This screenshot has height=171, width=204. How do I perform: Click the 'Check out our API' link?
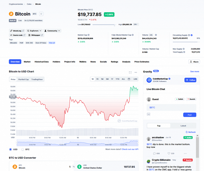[x=130, y=149]
